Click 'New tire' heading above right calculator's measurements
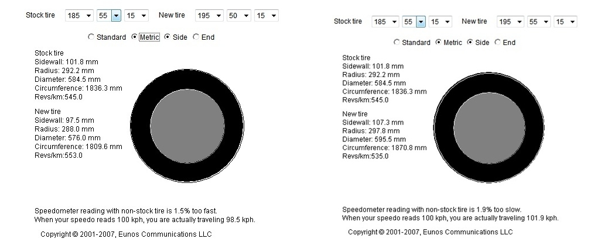Image resolution: width=601 pixels, height=249 pixels. pyautogui.click(x=355, y=114)
